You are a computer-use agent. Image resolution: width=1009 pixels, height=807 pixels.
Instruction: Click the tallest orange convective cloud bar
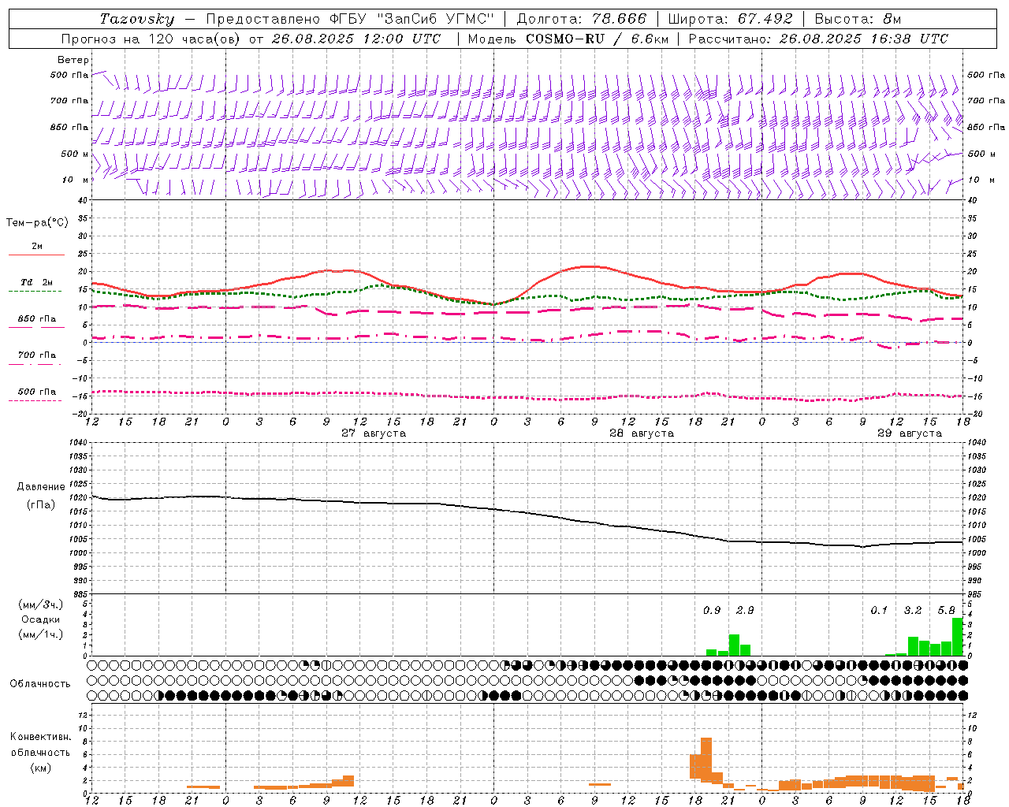tap(706, 760)
